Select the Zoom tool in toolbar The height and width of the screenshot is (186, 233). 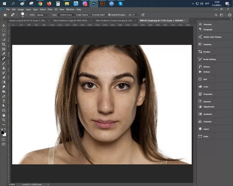(x=4, y=120)
